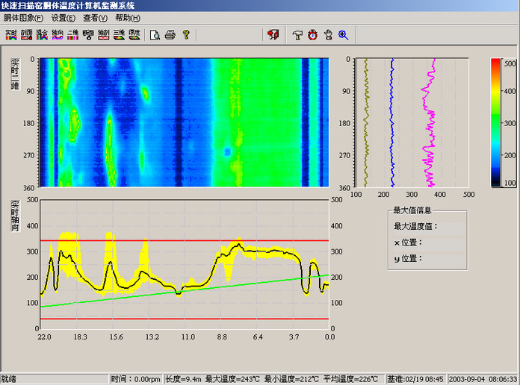Image resolution: width=520 pixels, height=385 pixels.
Task: Click the temperature color scale legend bar
Action: point(495,122)
